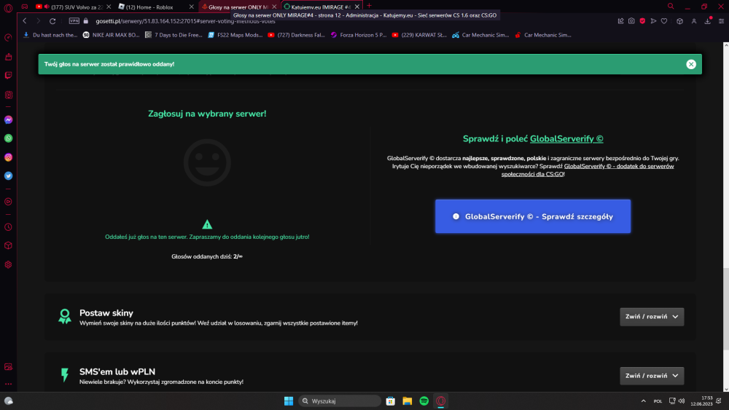Open GX Control speedometer in sidebar
This screenshot has width=729, height=410.
click(x=8, y=38)
